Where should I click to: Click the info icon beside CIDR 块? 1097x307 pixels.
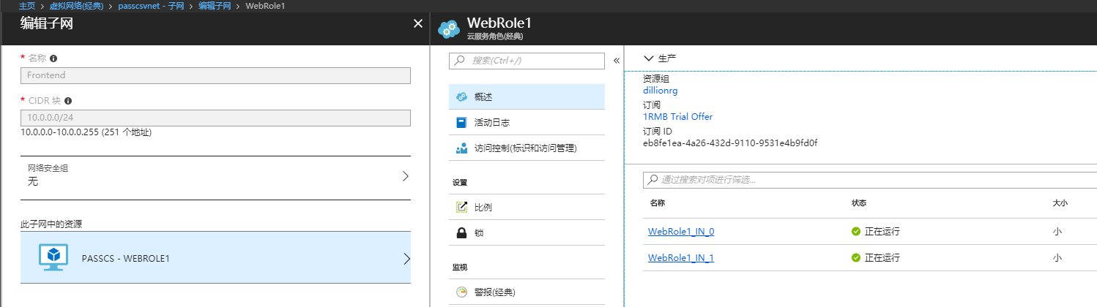tap(68, 101)
